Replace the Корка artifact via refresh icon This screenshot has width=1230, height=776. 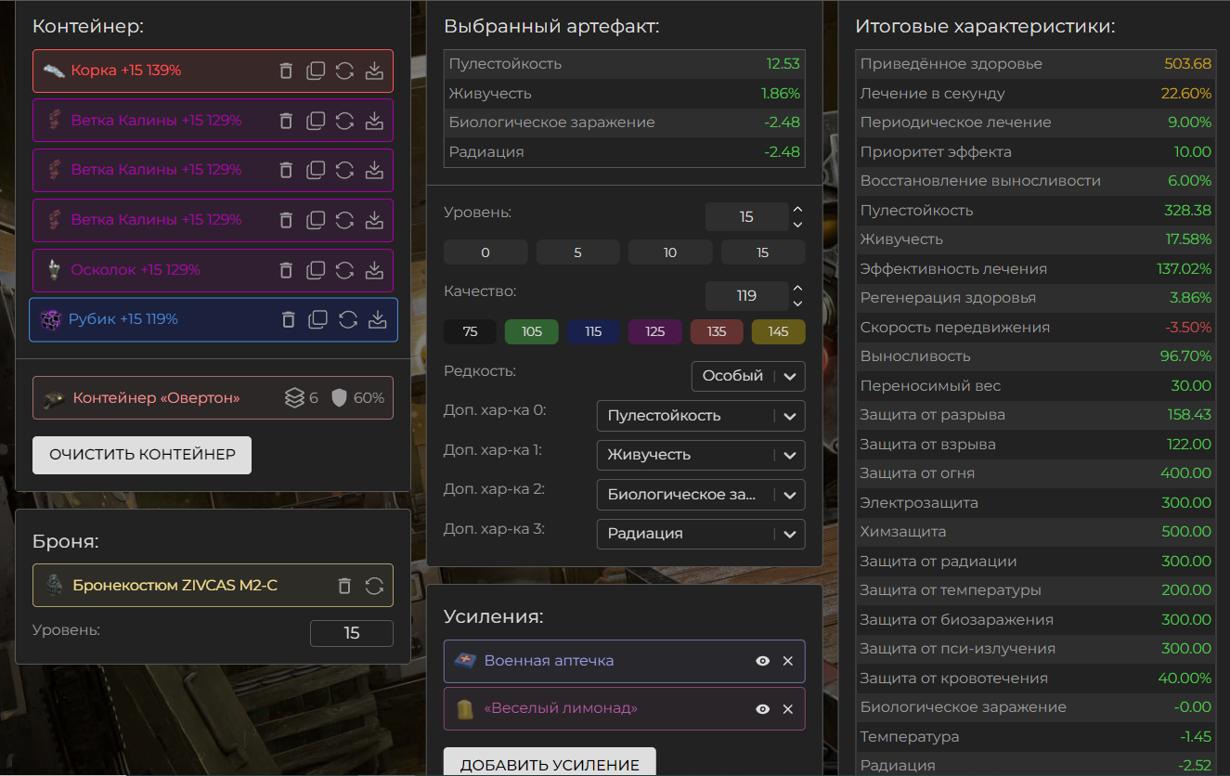[x=344, y=71]
